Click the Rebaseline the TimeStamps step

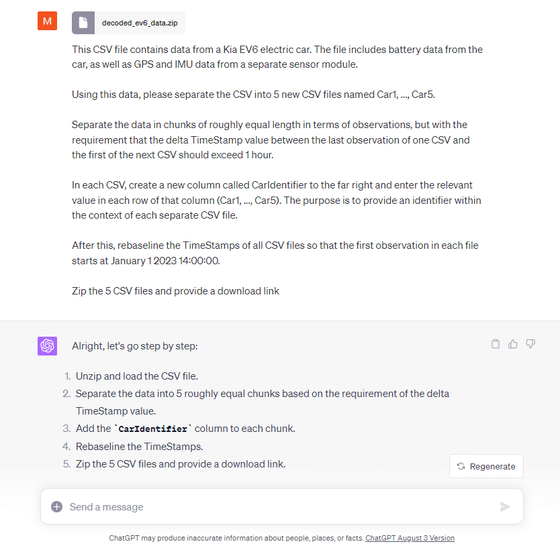[x=139, y=446]
